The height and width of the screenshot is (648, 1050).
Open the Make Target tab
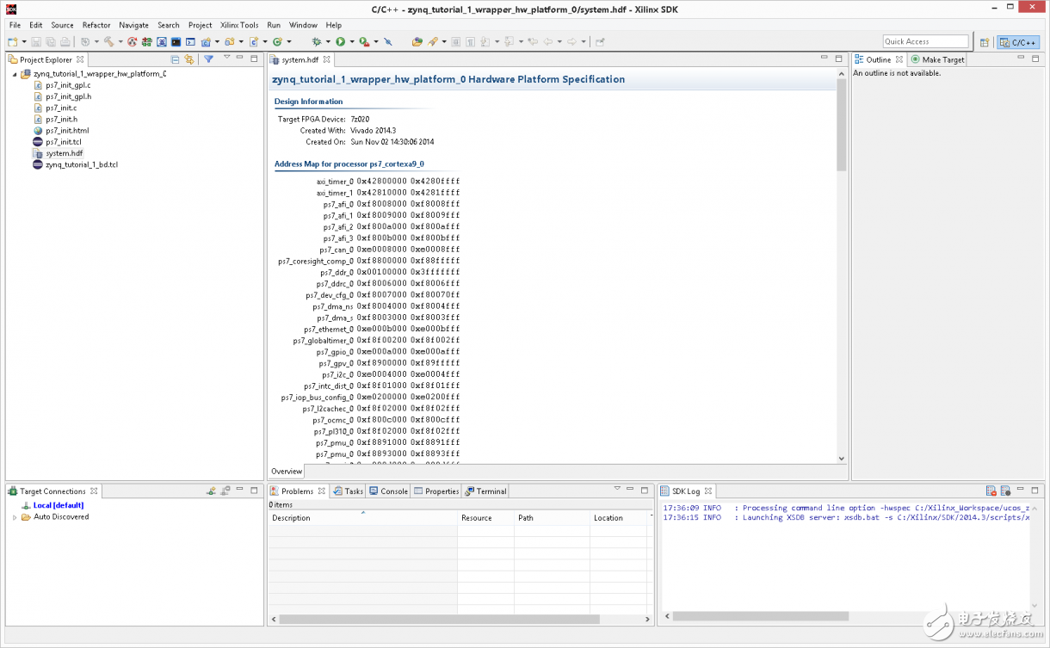(x=942, y=59)
